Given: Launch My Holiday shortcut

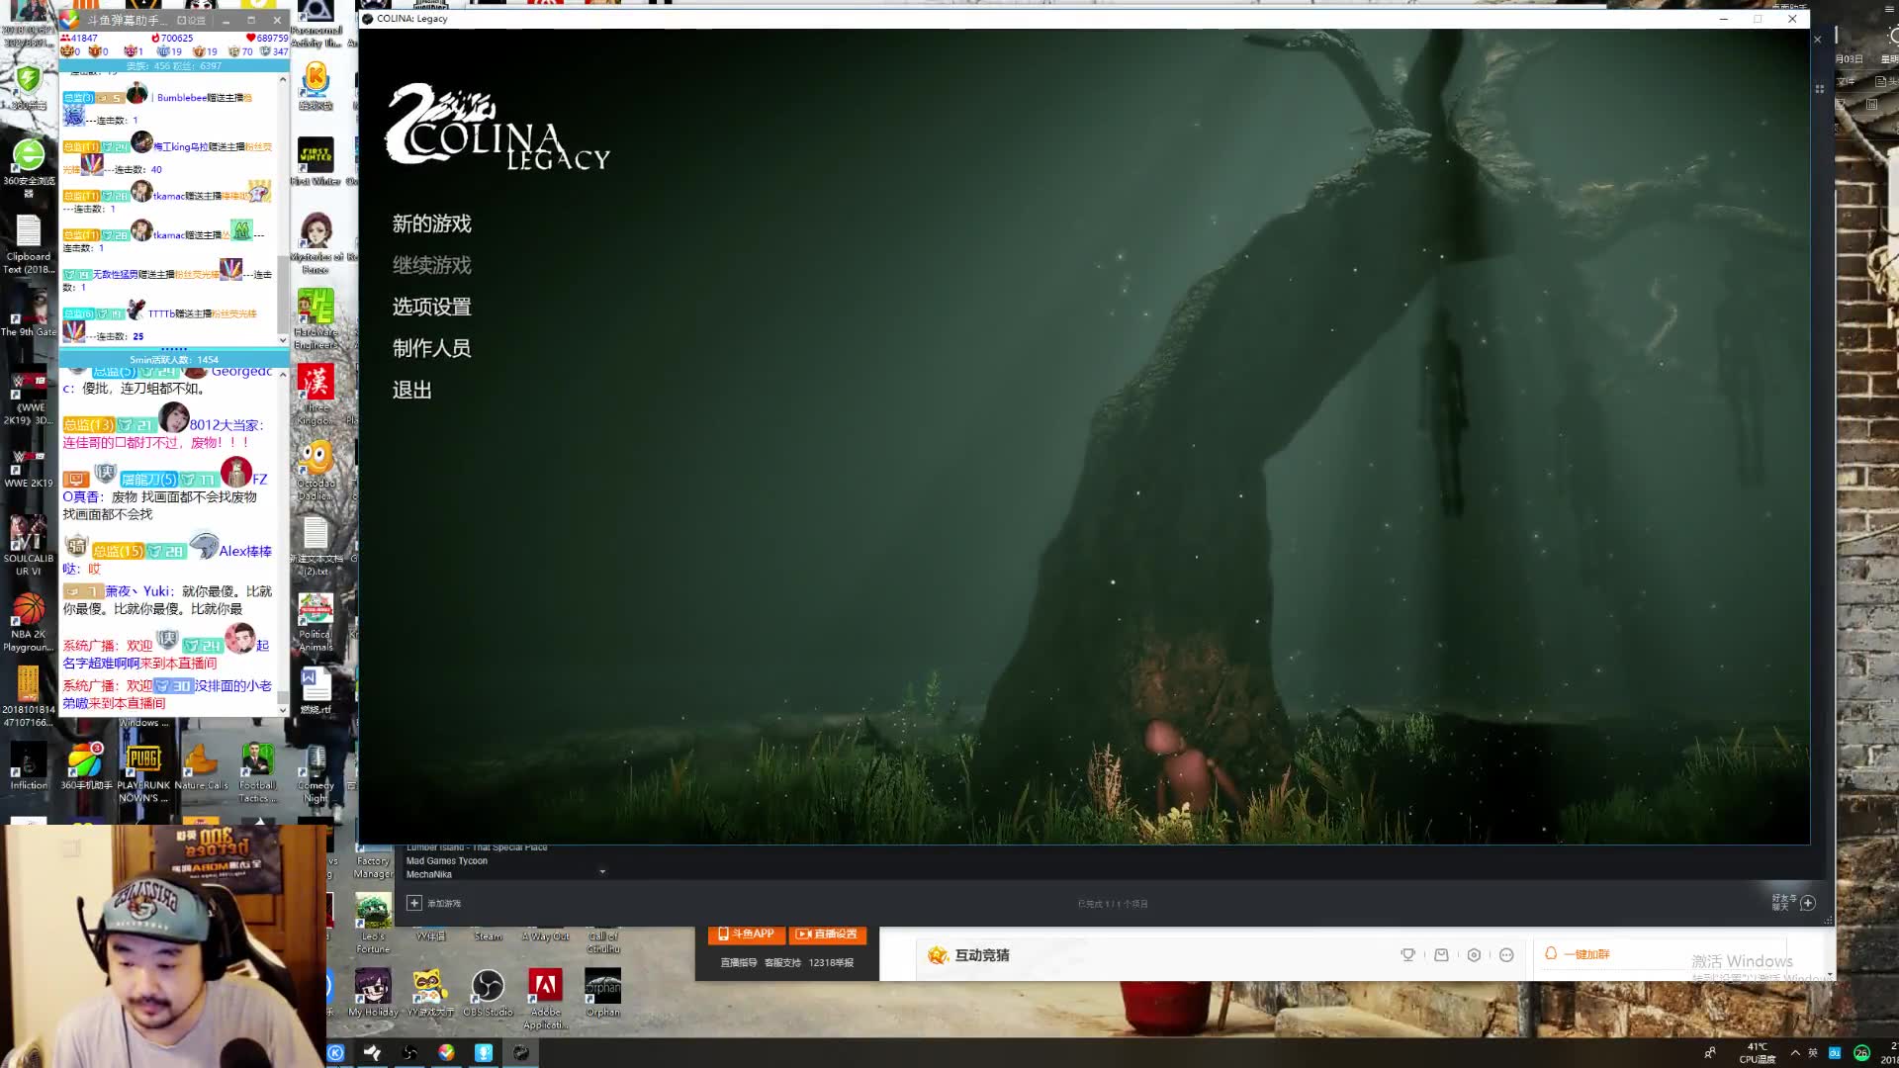Looking at the screenshot, I should [373, 992].
